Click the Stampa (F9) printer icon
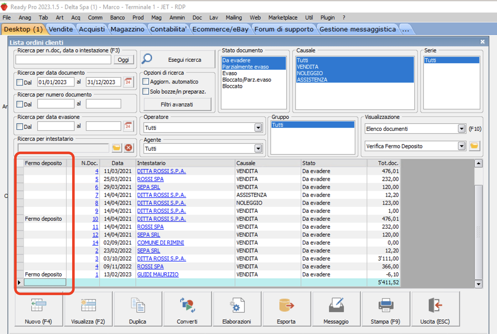Viewport: 497px width, 334px height. pos(385,305)
